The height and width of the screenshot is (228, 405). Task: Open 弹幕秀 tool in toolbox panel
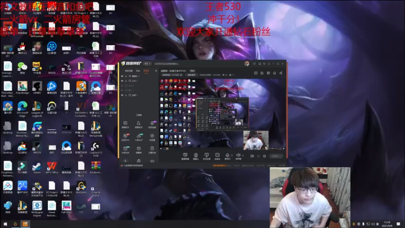139,149
